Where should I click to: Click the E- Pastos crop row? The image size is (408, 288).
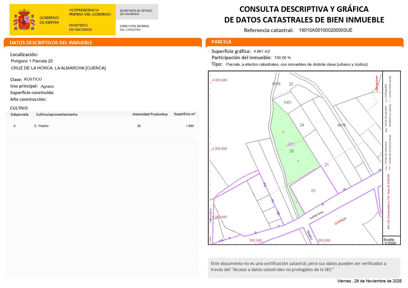click(x=41, y=126)
